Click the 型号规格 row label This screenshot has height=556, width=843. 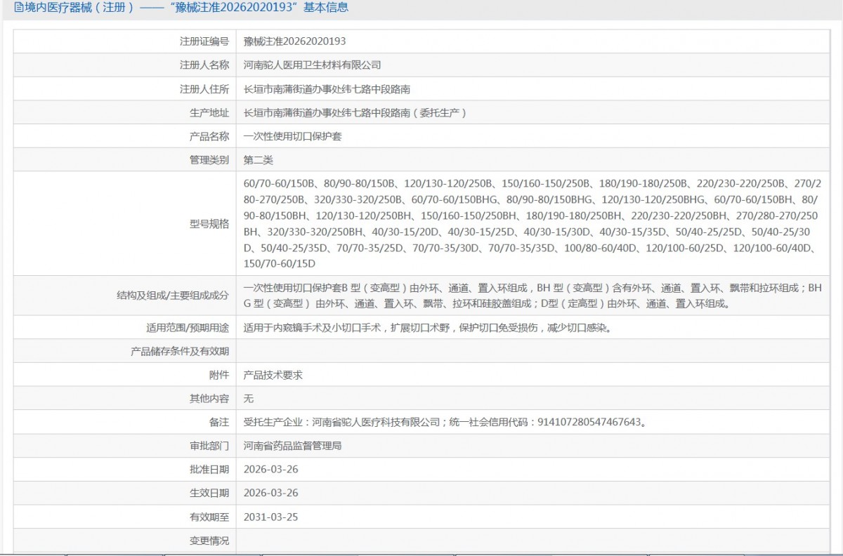tap(209, 223)
